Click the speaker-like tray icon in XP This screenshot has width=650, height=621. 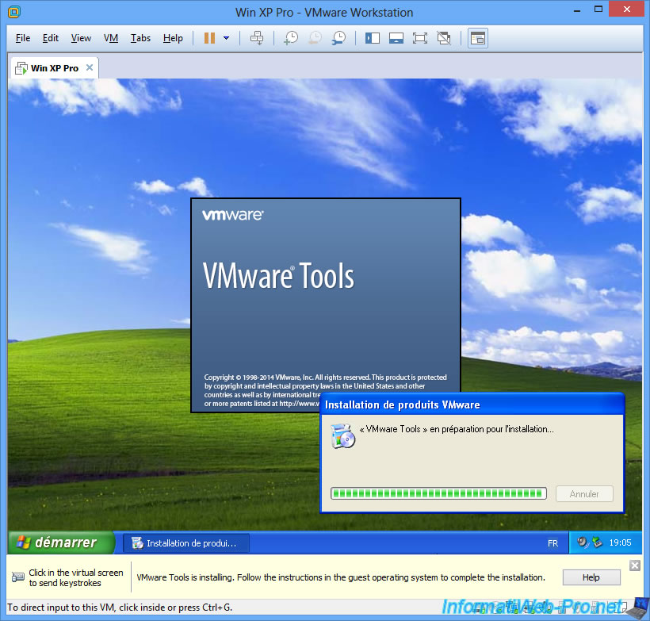point(583,542)
